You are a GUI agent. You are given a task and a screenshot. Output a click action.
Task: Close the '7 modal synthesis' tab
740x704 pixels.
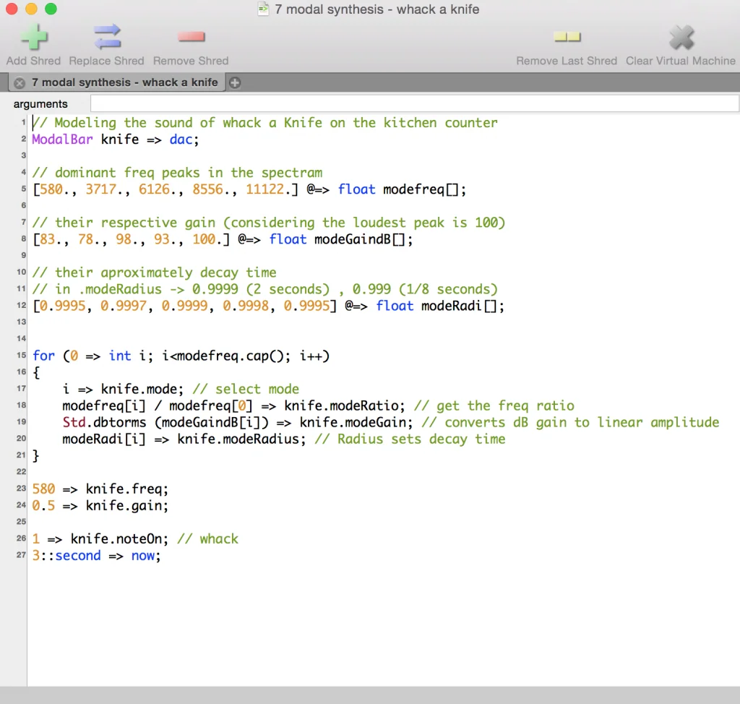(20, 82)
